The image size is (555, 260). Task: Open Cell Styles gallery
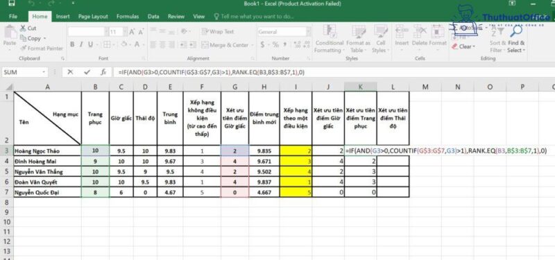click(380, 39)
